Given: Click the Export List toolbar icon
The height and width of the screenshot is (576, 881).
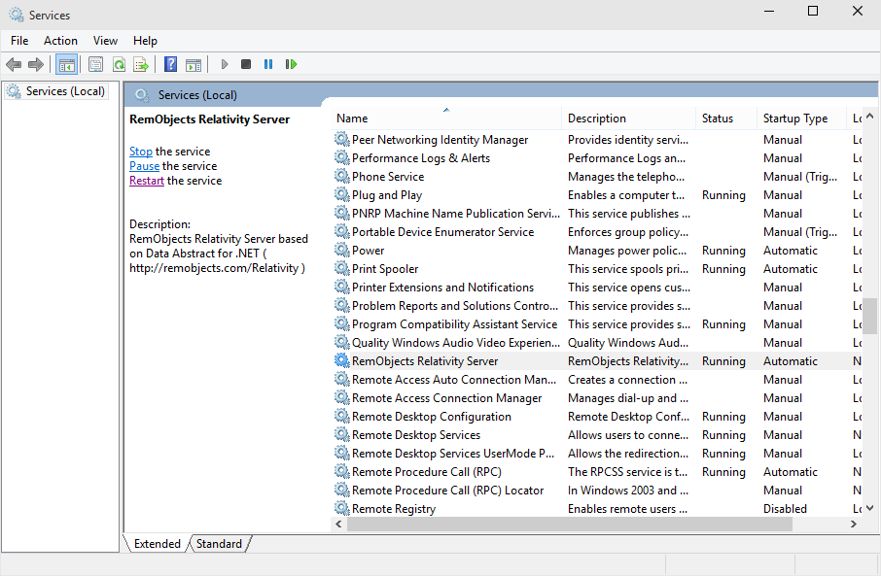Looking at the screenshot, I should 141,64.
